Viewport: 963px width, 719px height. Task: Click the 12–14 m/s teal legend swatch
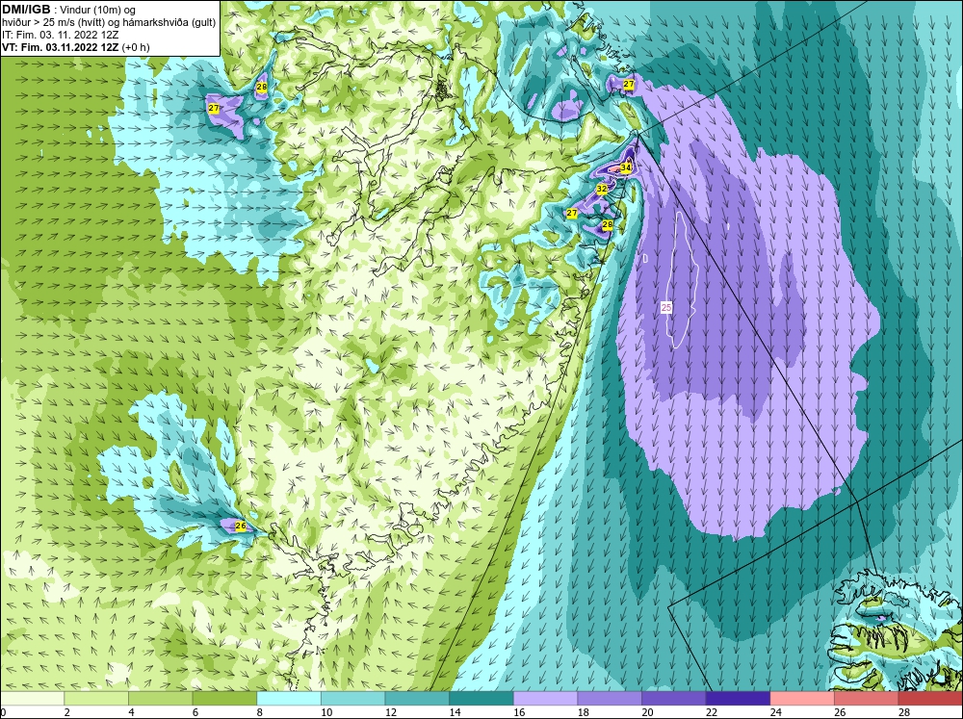[417, 699]
